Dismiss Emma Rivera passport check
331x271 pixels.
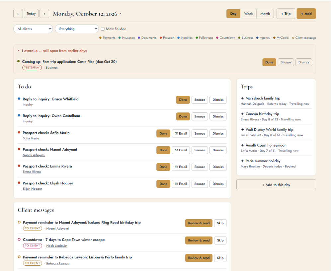[x=218, y=167]
